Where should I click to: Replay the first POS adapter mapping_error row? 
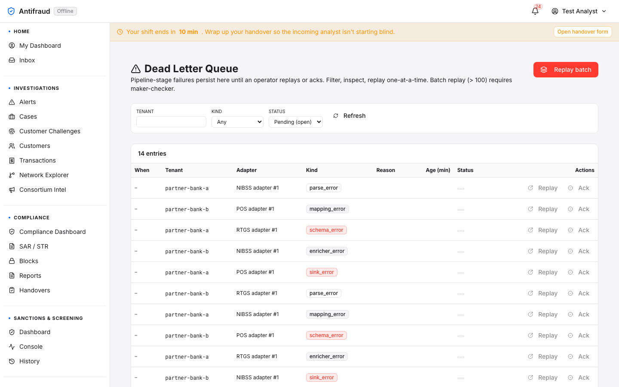(542, 209)
